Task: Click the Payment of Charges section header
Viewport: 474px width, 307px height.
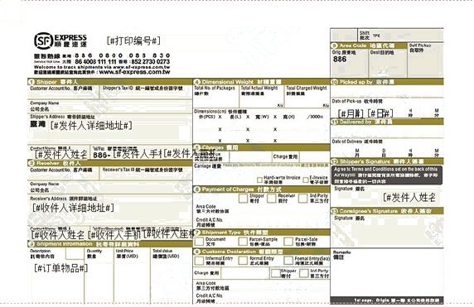Action: click(x=262, y=189)
